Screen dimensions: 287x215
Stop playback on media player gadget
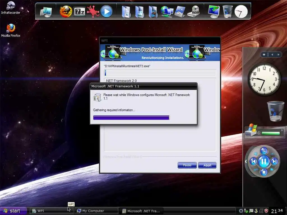point(264,172)
